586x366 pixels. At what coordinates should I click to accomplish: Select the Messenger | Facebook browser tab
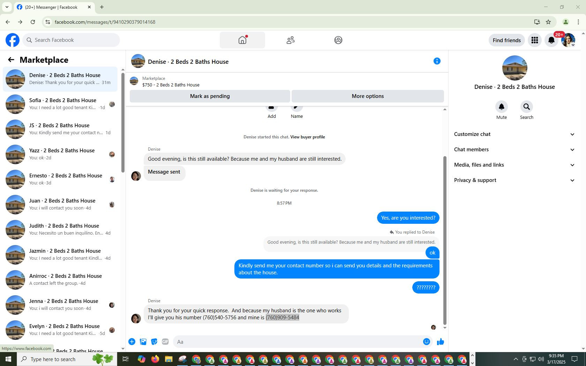tap(54, 7)
